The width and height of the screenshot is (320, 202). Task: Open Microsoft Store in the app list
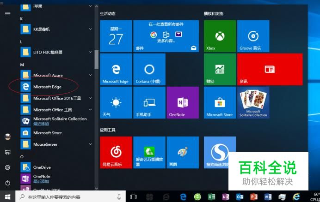[56, 133]
